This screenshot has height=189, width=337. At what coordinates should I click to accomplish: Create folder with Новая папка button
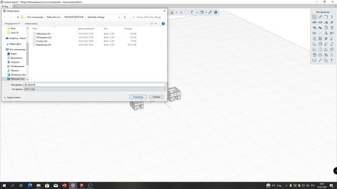coord(31,24)
